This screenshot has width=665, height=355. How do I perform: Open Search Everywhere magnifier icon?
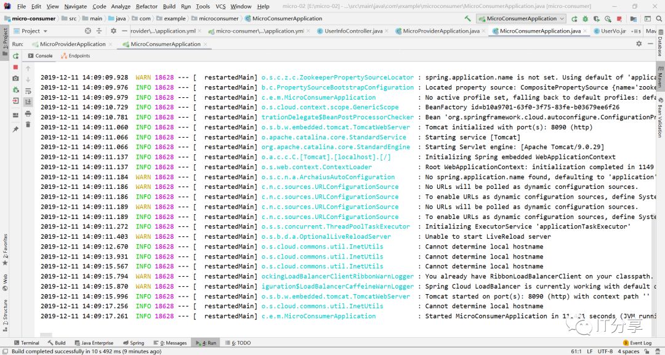[x=659, y=18]
